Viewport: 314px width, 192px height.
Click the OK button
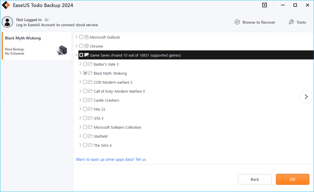292,179
